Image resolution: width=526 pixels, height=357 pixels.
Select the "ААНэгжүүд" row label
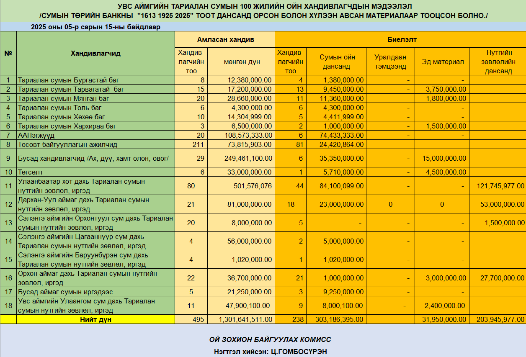pos(95,135)
